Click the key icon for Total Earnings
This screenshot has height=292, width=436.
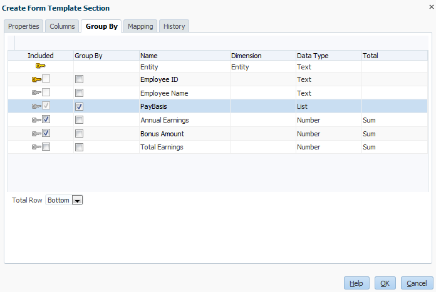[x=36, y=148]
